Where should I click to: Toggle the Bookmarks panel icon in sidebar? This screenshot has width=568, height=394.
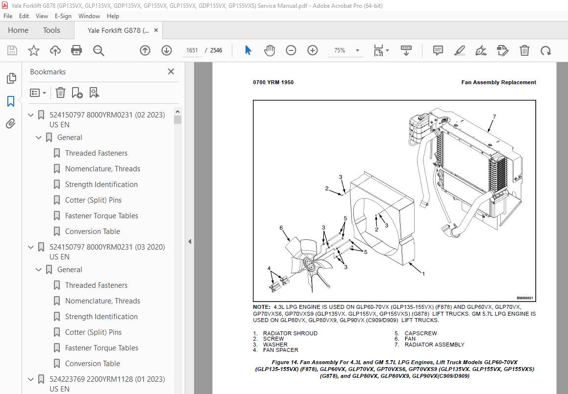click(x=11, y=101)
